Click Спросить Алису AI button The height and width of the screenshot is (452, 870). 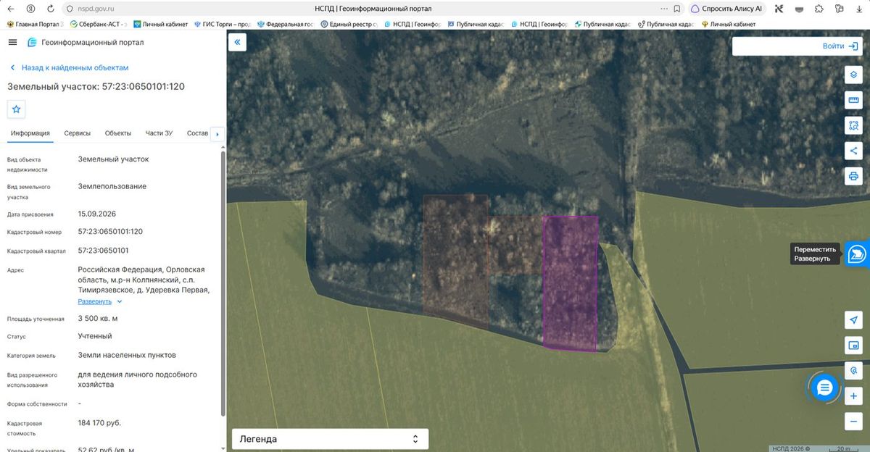(726, 9)
